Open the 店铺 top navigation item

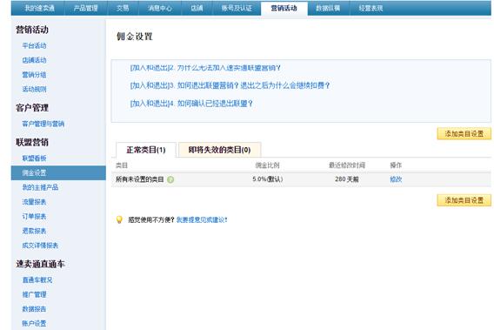tap(197, 8)
